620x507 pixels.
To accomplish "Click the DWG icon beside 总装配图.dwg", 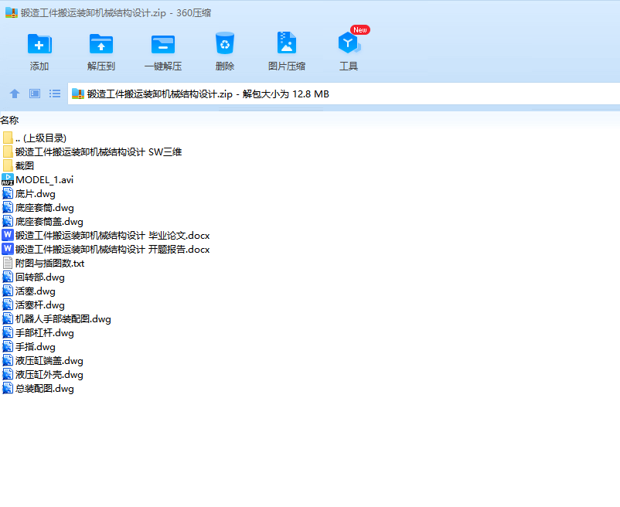I will tap(8, 389).
